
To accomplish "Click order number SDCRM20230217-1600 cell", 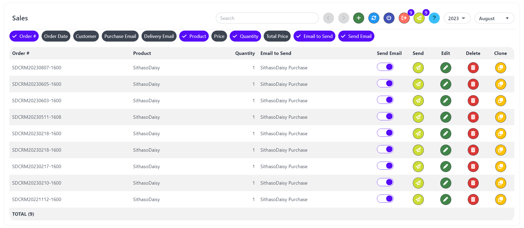I will pyautogui.click(x=37, y=167).
